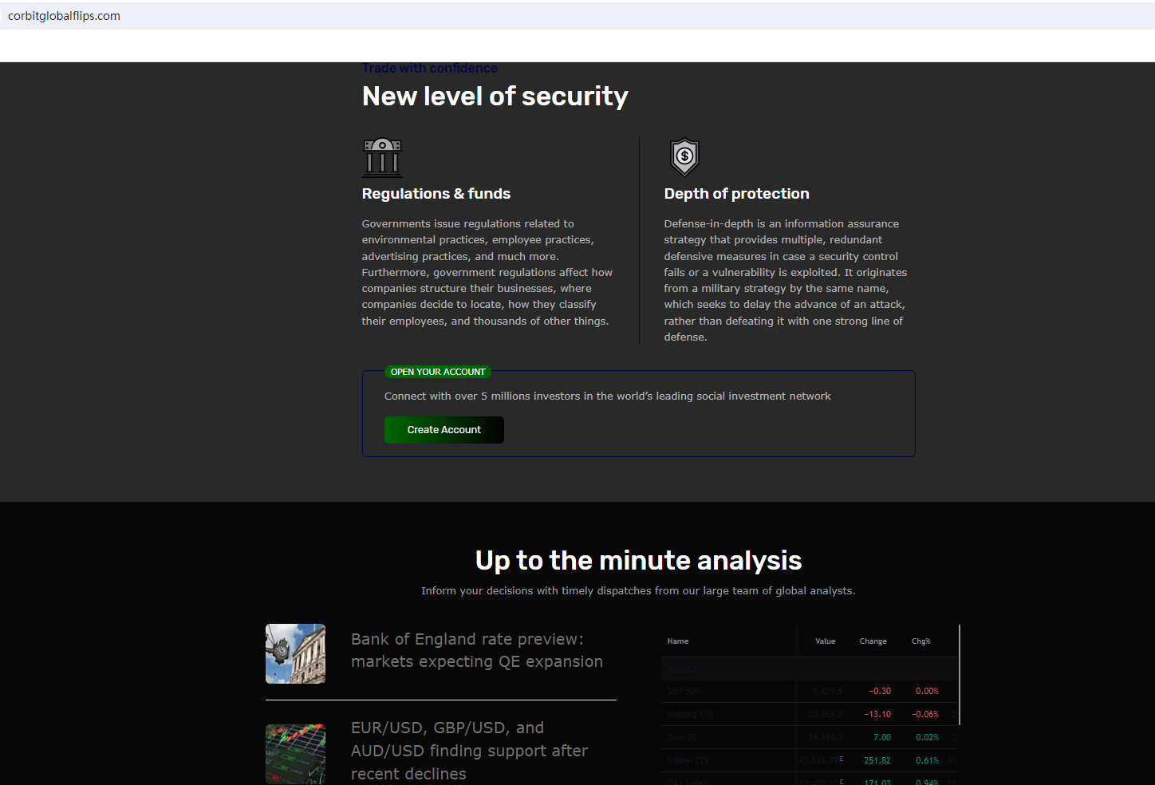Select the dollar shield protection icon
The height and width of the screenshot is (785, 1155).
[684, 157]
